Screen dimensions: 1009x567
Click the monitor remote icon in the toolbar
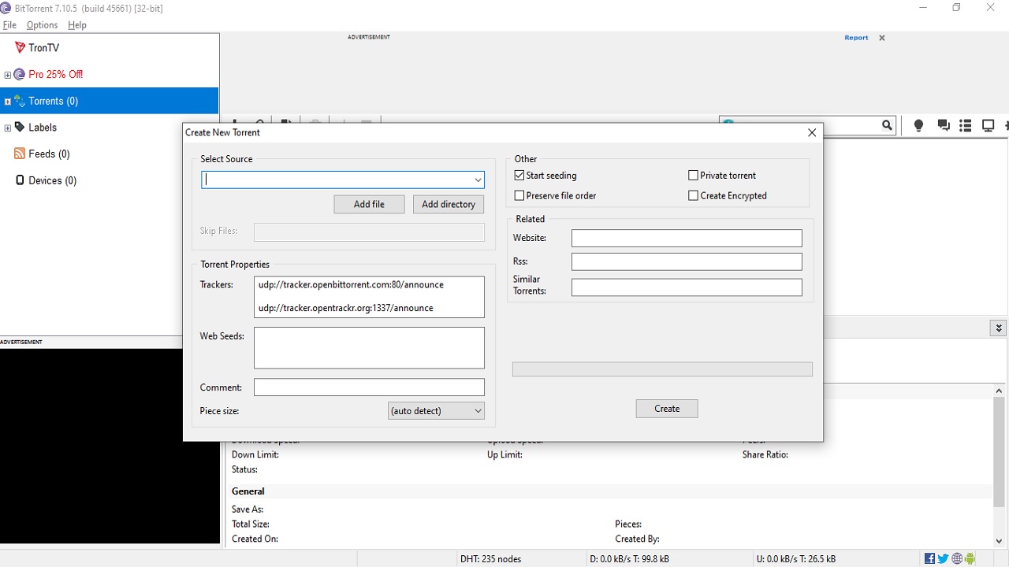tap(988, 125)
